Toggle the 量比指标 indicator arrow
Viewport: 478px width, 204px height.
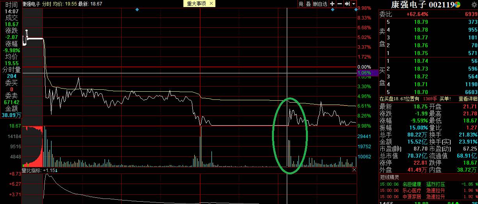pyautogui.click(x=56, y=170)
